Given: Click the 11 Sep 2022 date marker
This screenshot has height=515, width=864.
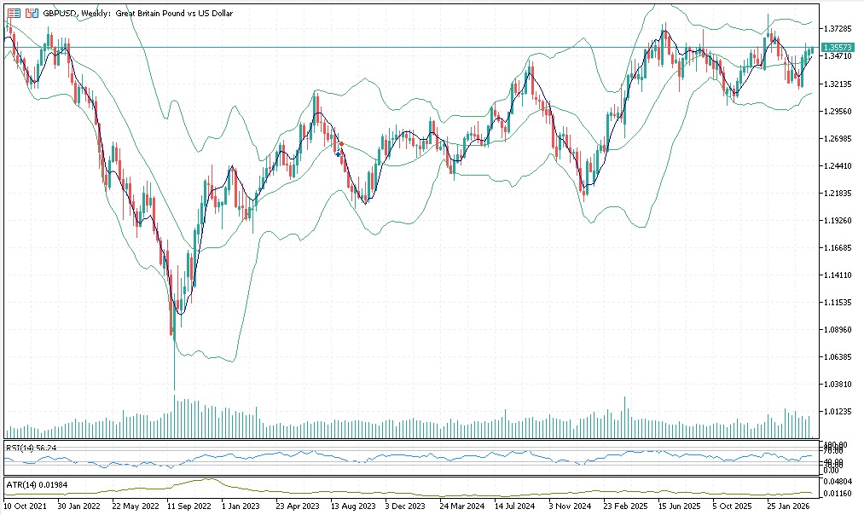Looking at the screenshot, I should 188,506.
